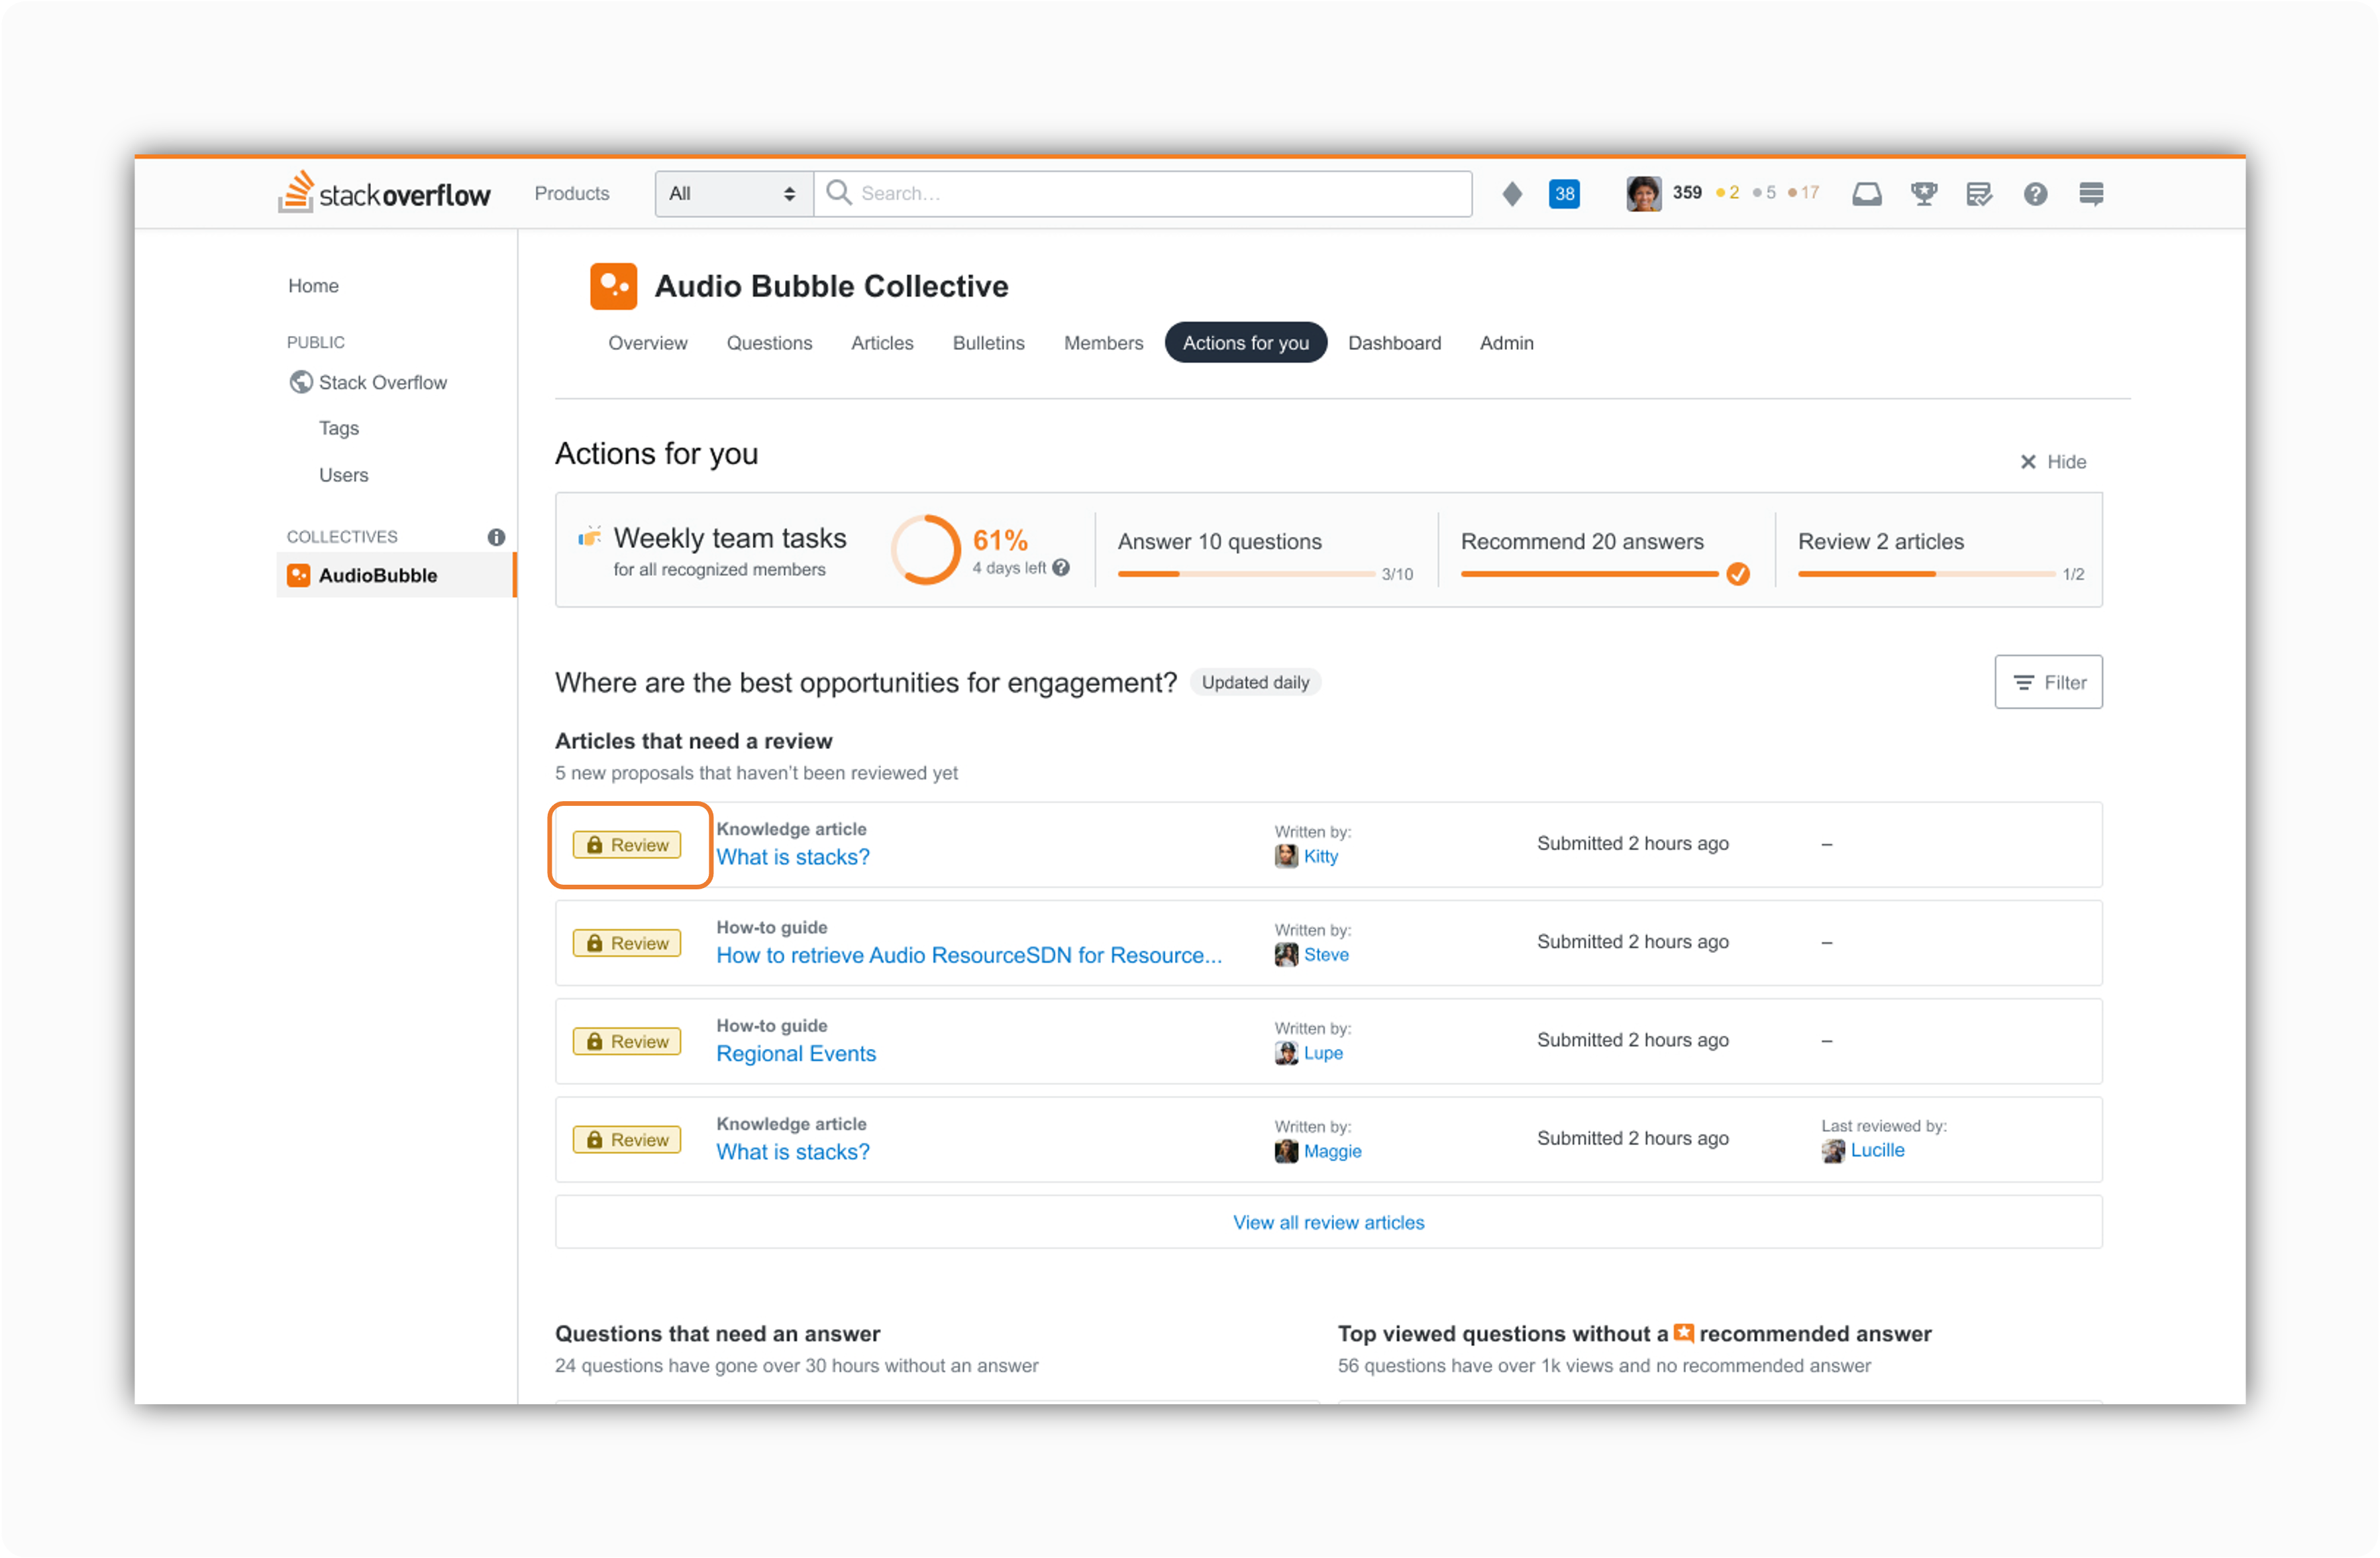Open the site switcher hamburger icon
2380x1558 pixels.
click(x=2091, y=193)
